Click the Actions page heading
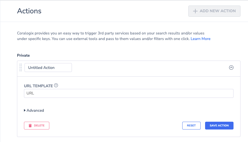 tap(29, 11)
